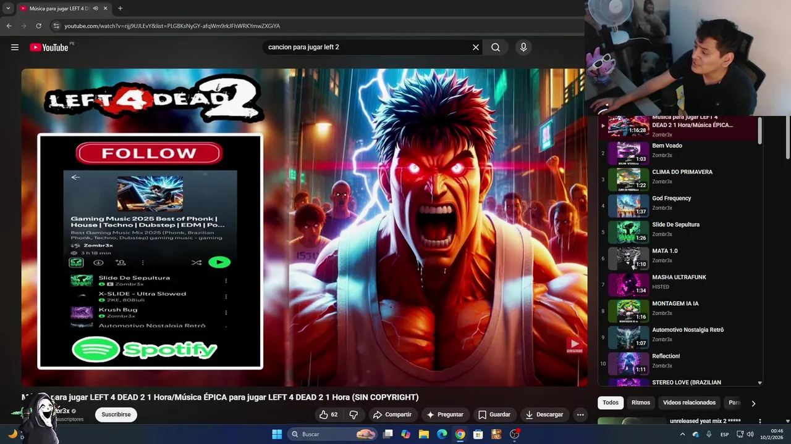Click the browser address bar URL

pos(172,26)
